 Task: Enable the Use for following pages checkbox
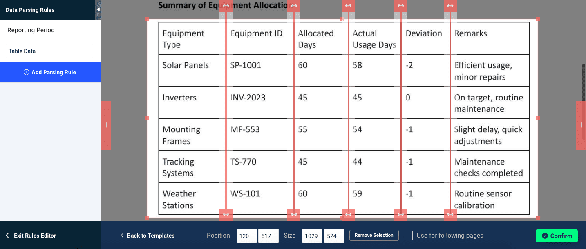pos(408,235)
